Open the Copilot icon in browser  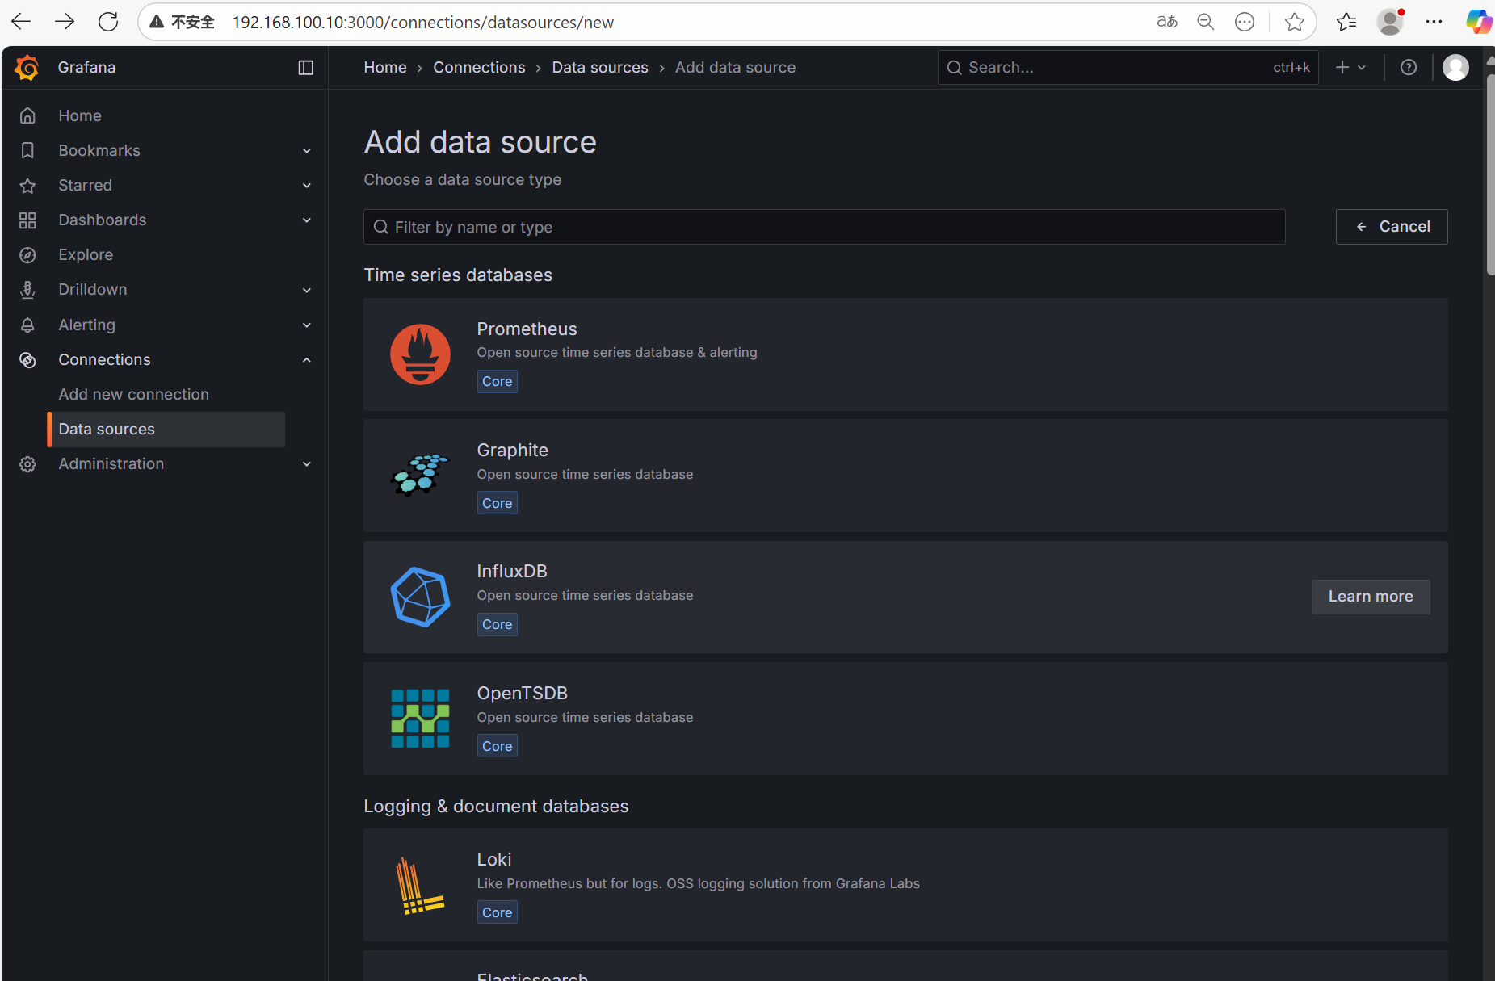tap(1479, 22)
